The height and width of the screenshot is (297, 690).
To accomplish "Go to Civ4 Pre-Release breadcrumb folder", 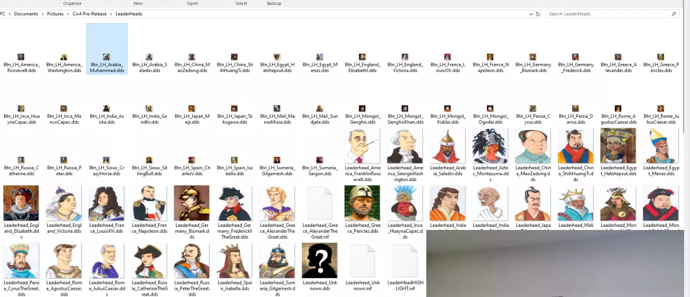I will click(x=90, y=14).
